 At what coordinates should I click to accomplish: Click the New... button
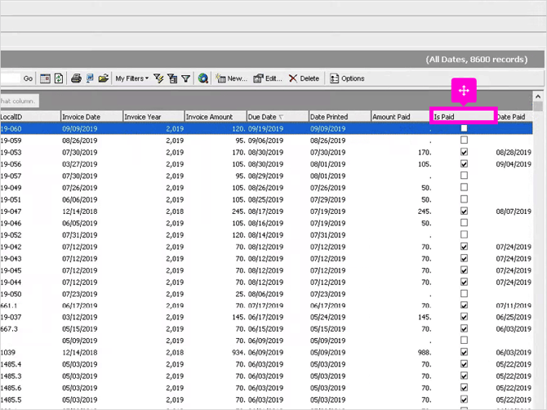click(x=231, y=78)
